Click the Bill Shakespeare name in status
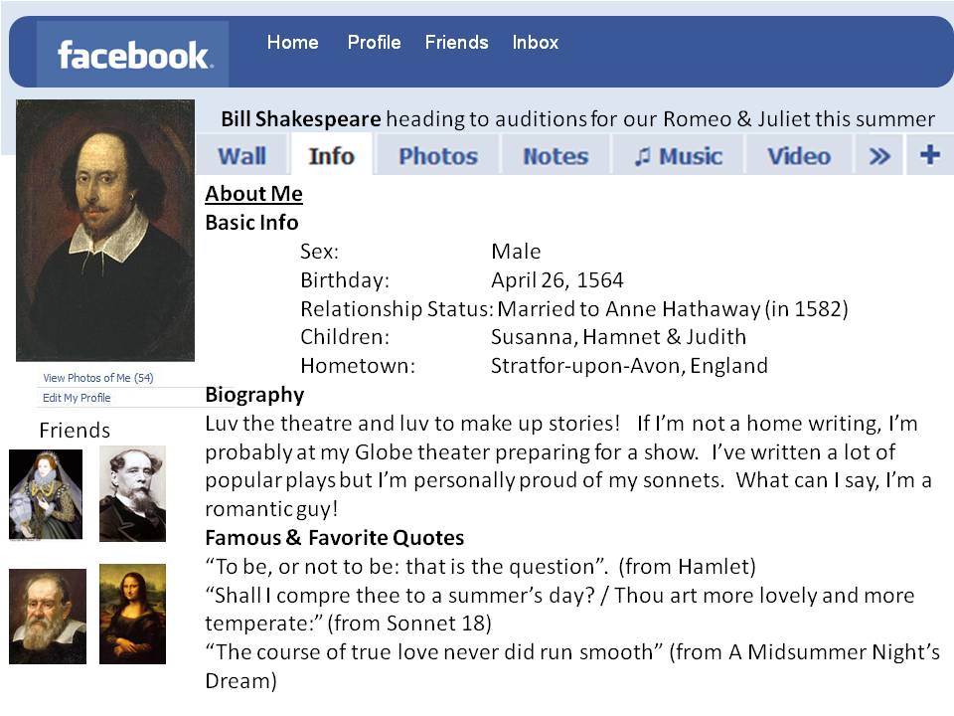The width and height of the screenshot is (954, 716). click(x=300, y=118)
